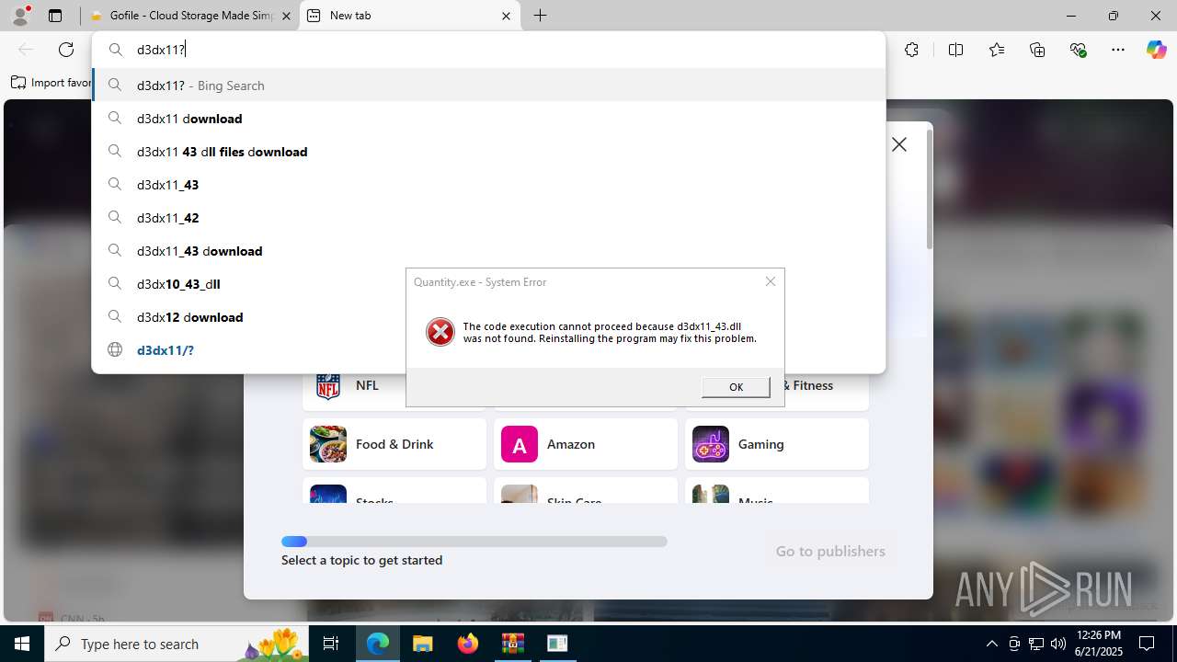
Task: Open Firefox from taskbar
Action: (468, 644)
